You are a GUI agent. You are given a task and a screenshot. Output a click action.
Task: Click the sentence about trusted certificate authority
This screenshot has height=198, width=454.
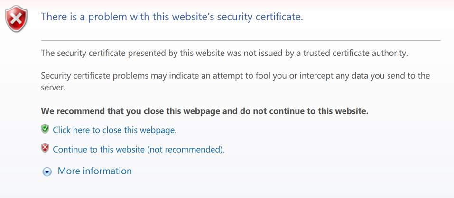coord(224,53)
